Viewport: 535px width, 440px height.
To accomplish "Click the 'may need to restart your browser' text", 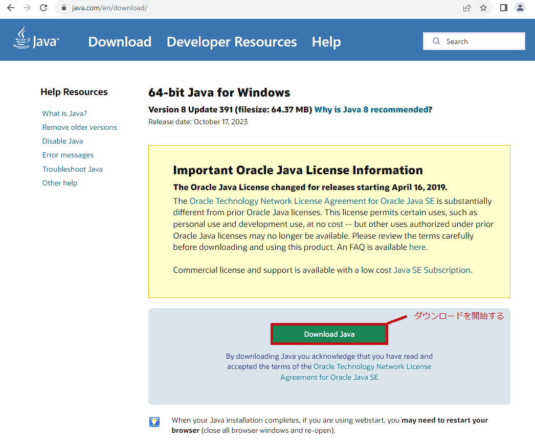I will click(329, 425).
